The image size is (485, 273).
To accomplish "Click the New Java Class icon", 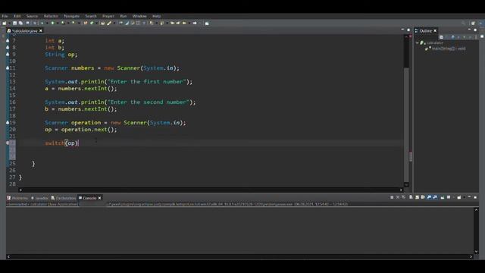I will click(92, 24).
